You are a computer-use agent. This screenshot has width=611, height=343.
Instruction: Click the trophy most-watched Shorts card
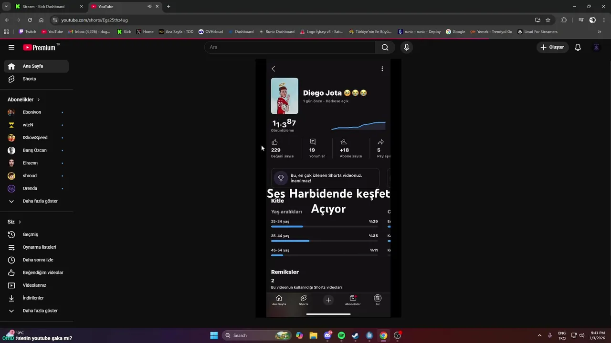[325, 178]
